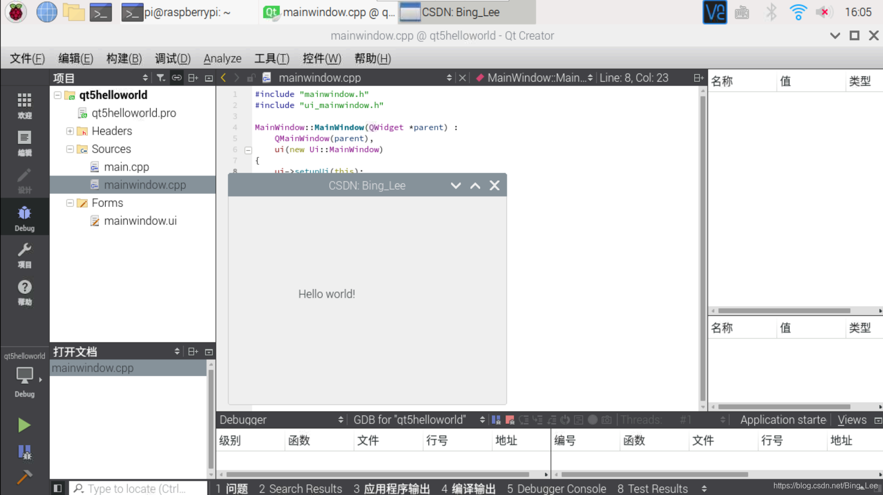Open the 'GDB for qt5helloworld' dropdown
Viewport: 883px width, 495px height.
click(416, 420)
